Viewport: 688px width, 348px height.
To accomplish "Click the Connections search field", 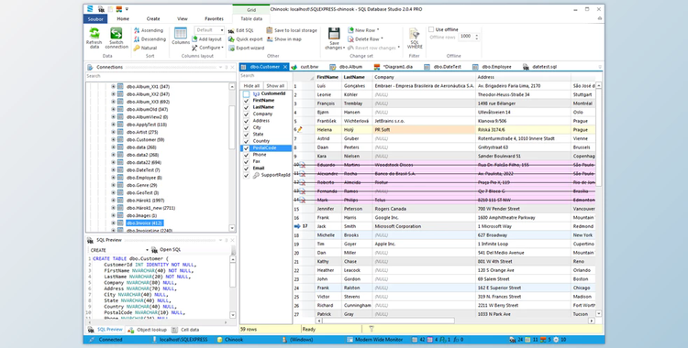I will [161, 76].
